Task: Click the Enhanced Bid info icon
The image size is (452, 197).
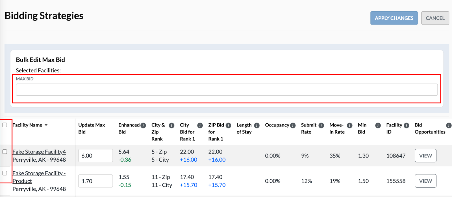Action: 143,125
